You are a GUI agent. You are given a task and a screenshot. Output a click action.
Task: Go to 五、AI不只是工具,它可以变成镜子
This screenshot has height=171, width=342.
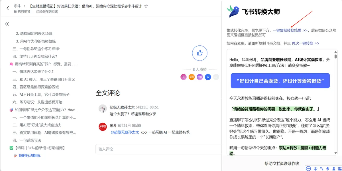pos(41,94)
